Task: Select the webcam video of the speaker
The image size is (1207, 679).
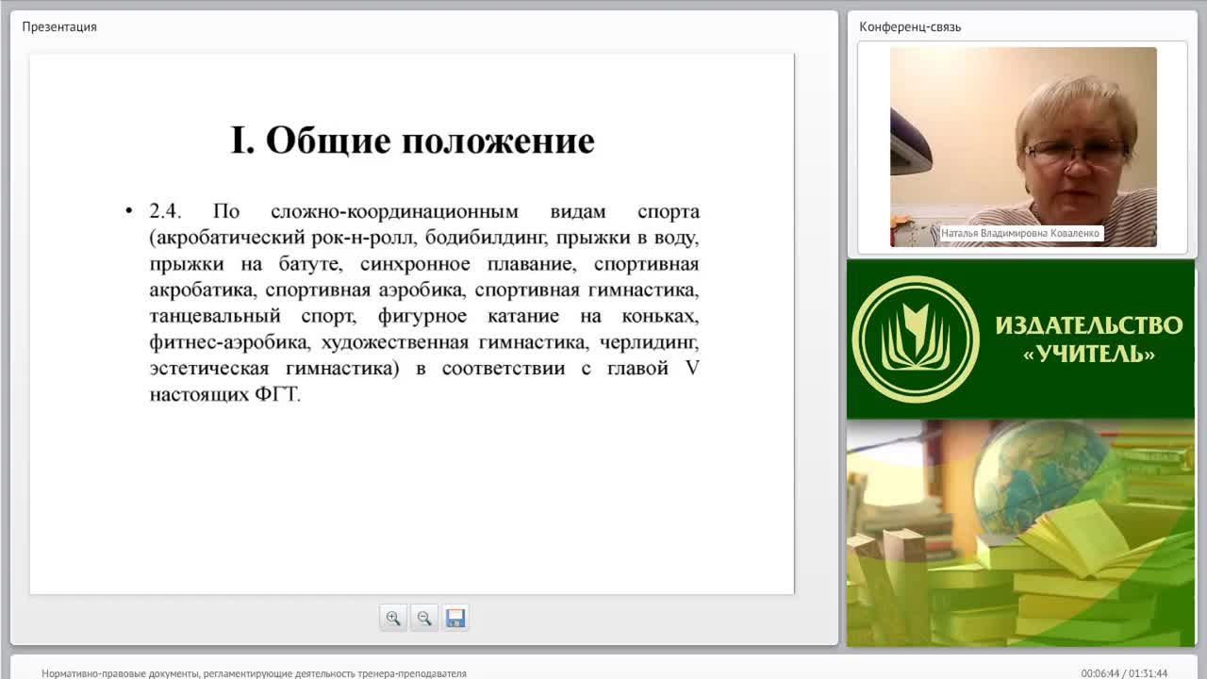Action: 1023,147
